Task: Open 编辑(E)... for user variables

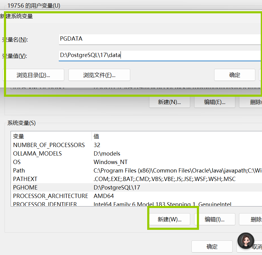Action: point(214,102)
